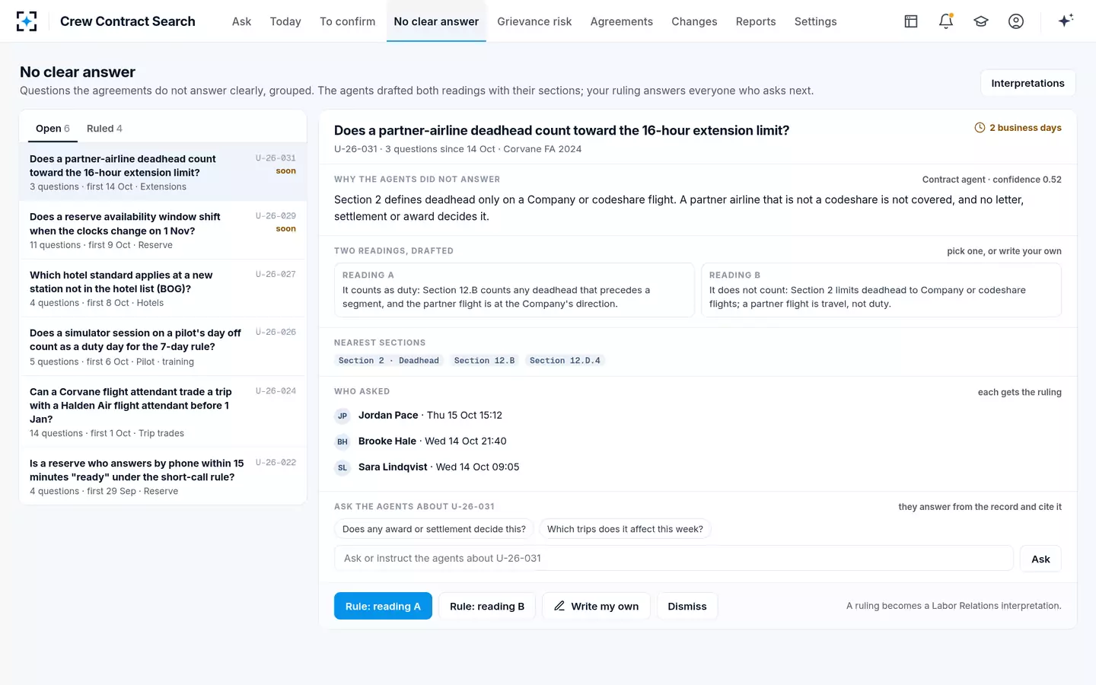This screenshot has height=685, width=1096.
Task: Open the simulator session 7-day rule question
Action: click(163, 347)
